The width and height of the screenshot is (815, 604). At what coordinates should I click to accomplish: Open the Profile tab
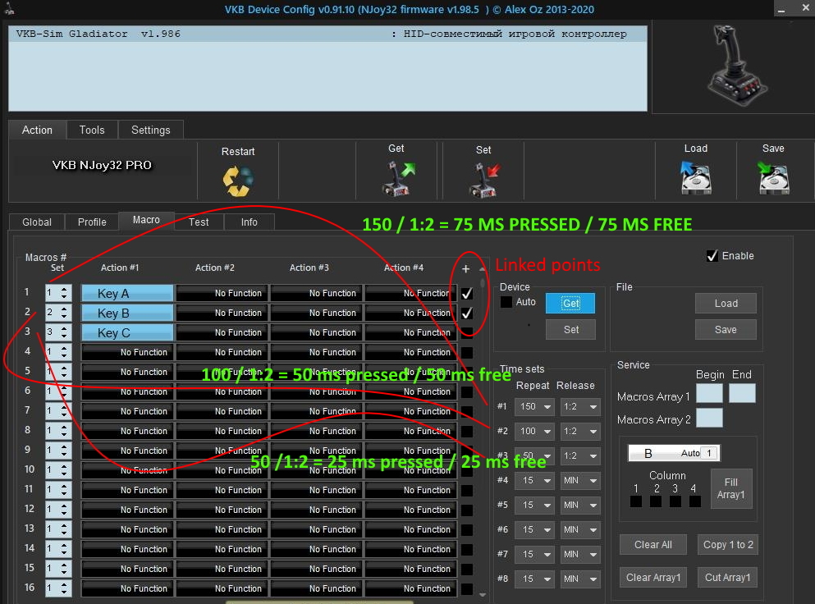(92, 222)
